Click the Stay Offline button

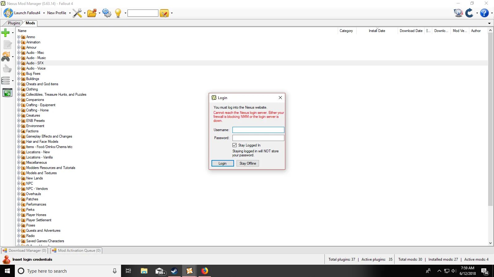pyautogui.click(x=248, y=163)
